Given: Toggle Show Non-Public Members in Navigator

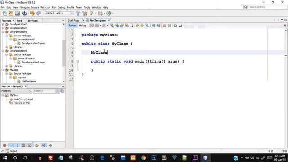Looking at the screenshot, I should point(24,145).
